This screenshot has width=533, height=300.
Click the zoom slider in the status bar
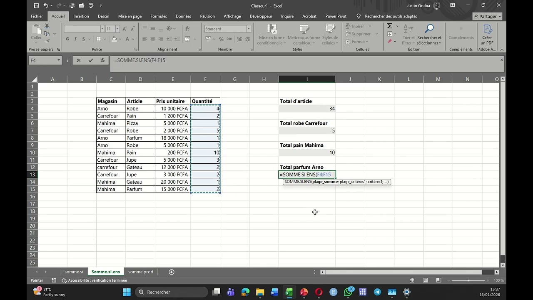click(468, 280)
